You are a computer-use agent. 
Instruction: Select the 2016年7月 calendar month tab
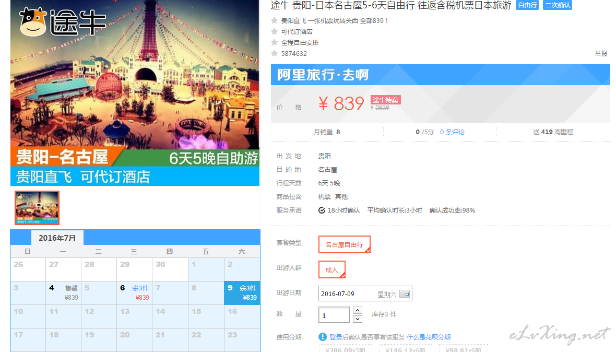57,238
